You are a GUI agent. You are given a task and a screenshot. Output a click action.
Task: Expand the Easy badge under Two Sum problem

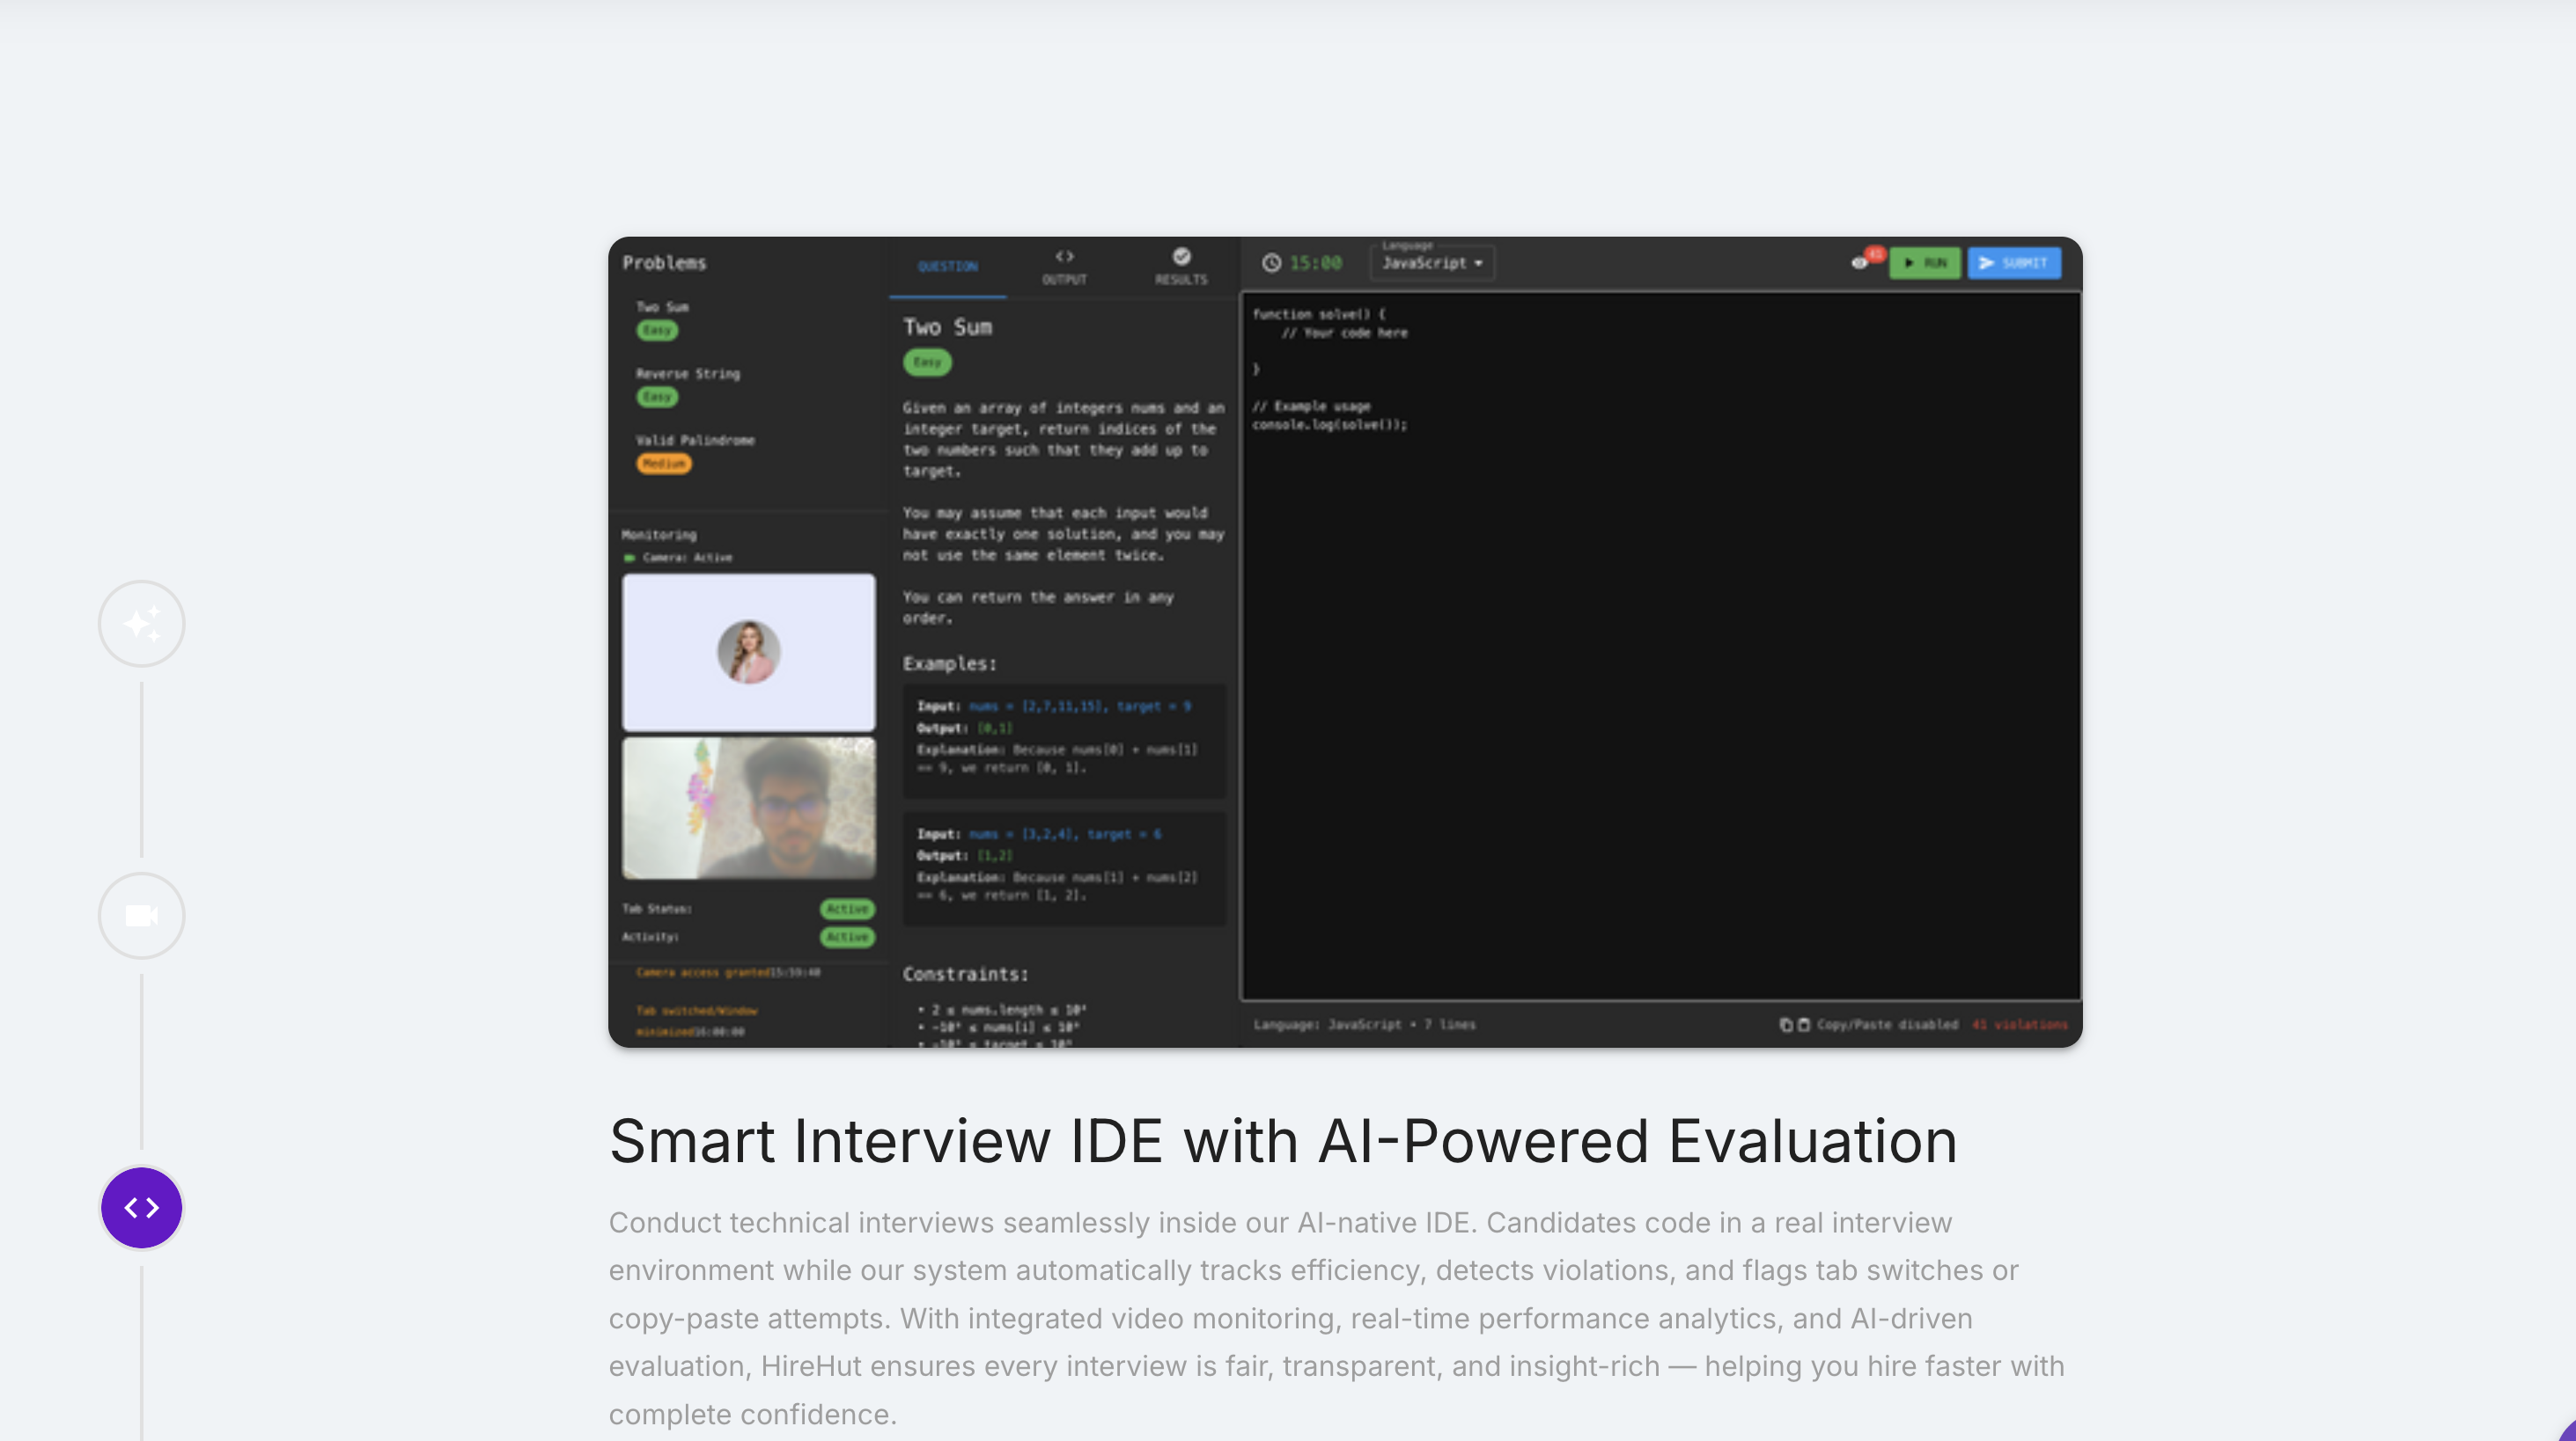pyautogui.click(x=658, y=331)
